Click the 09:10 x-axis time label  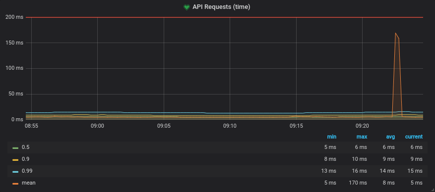pos(230,126)
